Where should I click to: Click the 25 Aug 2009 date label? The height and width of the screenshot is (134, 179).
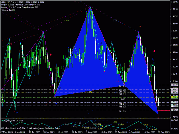click(121, 132)
